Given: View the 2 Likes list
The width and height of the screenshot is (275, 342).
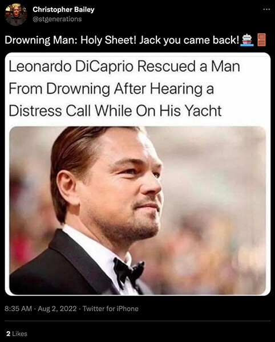Looking at the screenshot, I should tap(17, 333).
